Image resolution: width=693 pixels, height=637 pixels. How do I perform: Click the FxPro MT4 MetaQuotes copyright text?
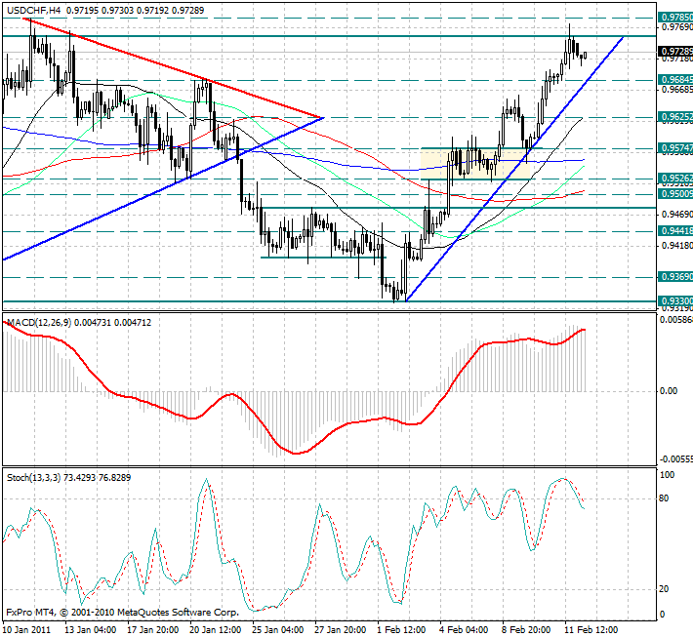point(122,613)
